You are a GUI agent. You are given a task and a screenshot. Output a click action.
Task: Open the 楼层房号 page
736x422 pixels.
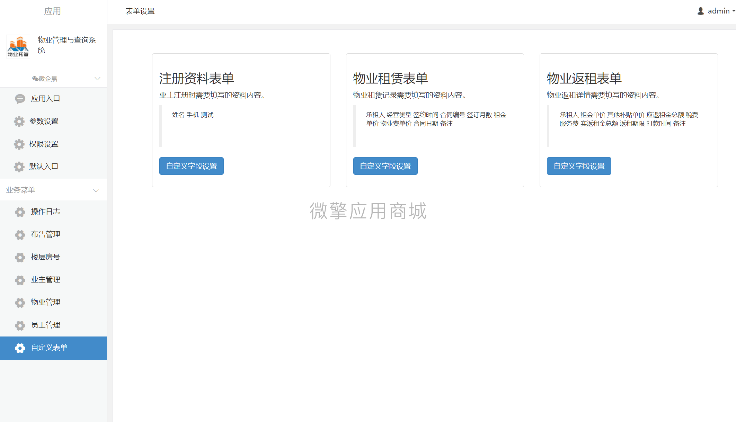click(x=53, y=257)
